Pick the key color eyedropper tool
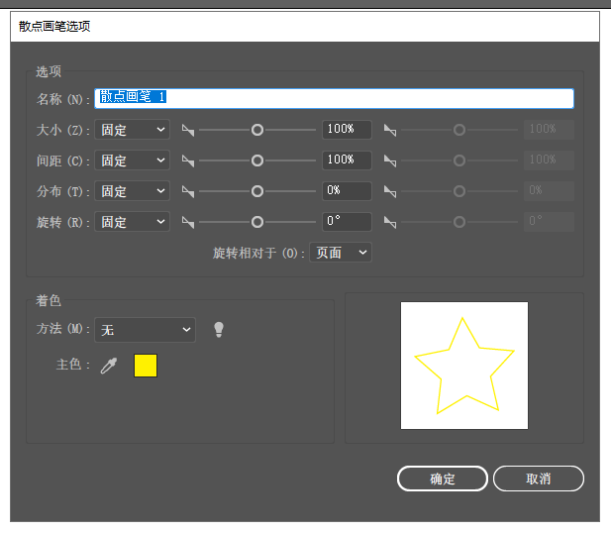Screen dimensions: 611x533 109,366
